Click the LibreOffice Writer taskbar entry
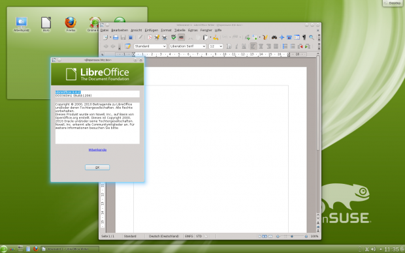405x253 pixels. (70, 249)
